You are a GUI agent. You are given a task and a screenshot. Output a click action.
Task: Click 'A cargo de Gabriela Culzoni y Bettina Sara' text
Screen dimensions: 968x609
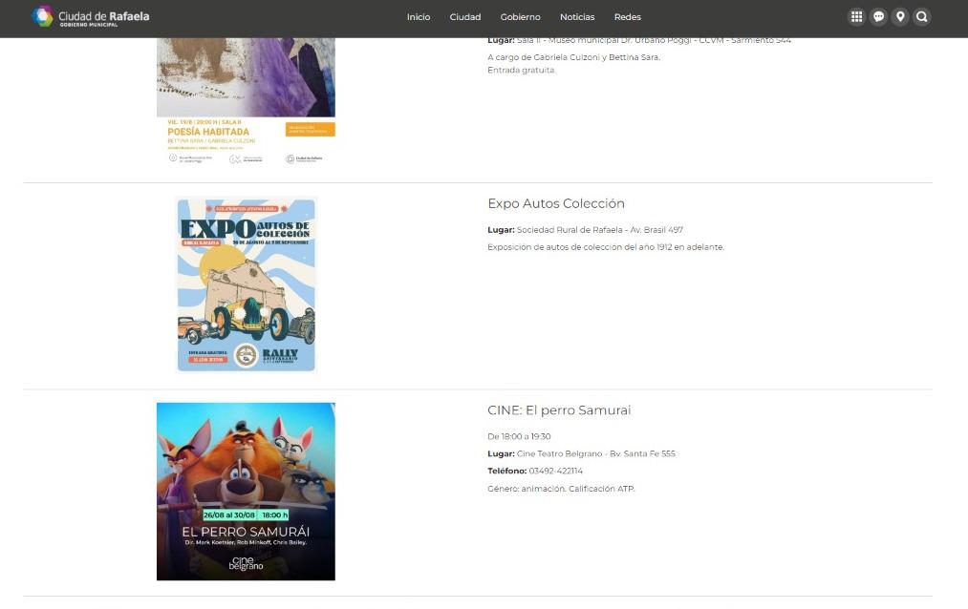click(573, 57)
